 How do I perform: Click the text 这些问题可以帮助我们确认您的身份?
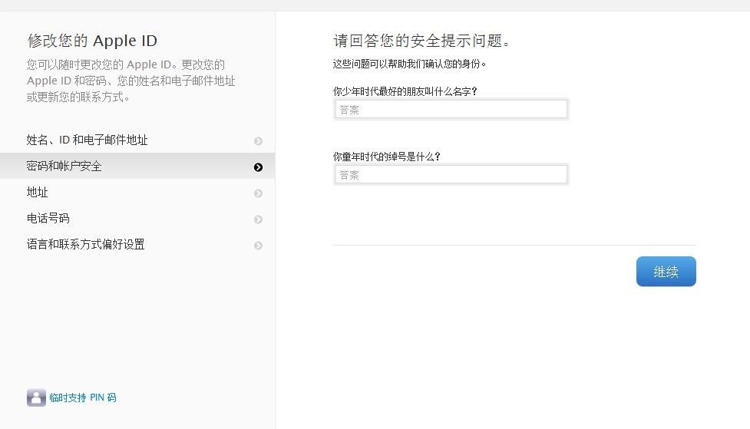coord(409,64)
